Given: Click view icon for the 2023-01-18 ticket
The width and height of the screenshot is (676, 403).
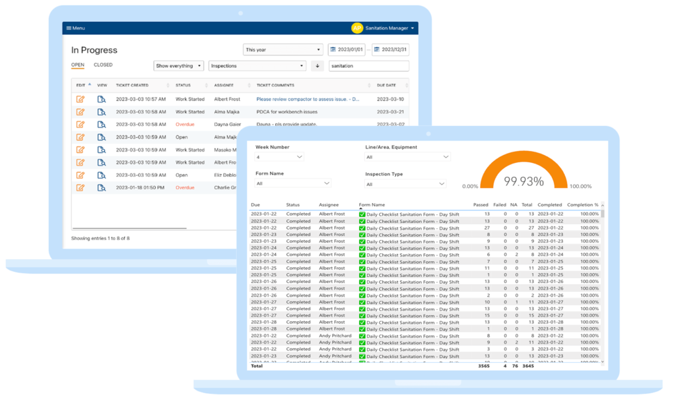Looking at the screenshot, I should click(x=102, y=187).
